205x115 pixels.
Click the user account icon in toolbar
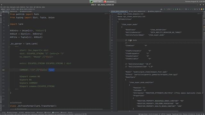click(161, 9)
